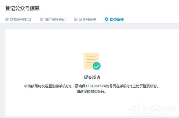Click step 2 用户信息登记 label
The height and width of the screenshot is (118, 179).
[55, 19]
